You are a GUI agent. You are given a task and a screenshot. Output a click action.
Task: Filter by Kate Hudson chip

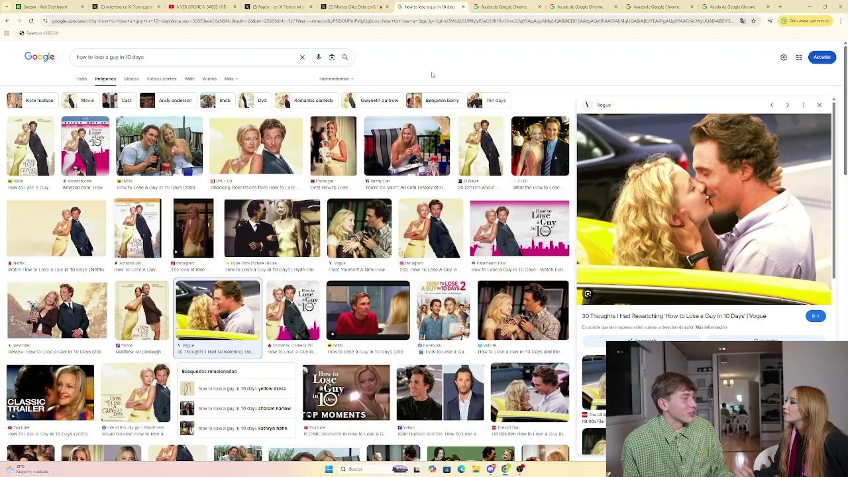click(31, 101)
